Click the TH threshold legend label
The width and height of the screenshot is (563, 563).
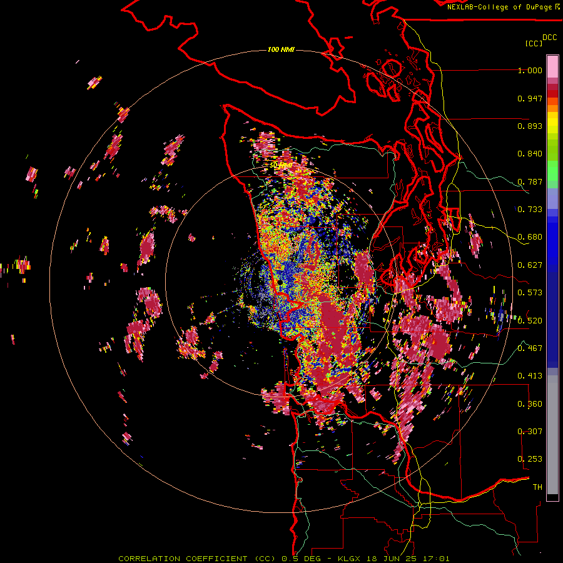(x=537, y=487)
